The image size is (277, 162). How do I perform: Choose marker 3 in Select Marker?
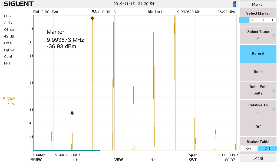(263, 20)
